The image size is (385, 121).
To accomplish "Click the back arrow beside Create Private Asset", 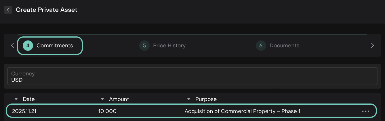I will pyautogui.click(x=8, y=10).
